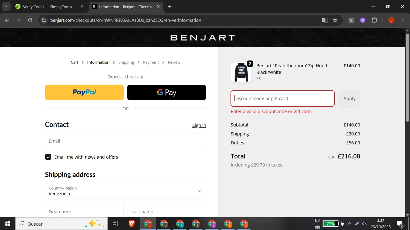Open Chrome profile E taskbar icon

click(196, 224)
